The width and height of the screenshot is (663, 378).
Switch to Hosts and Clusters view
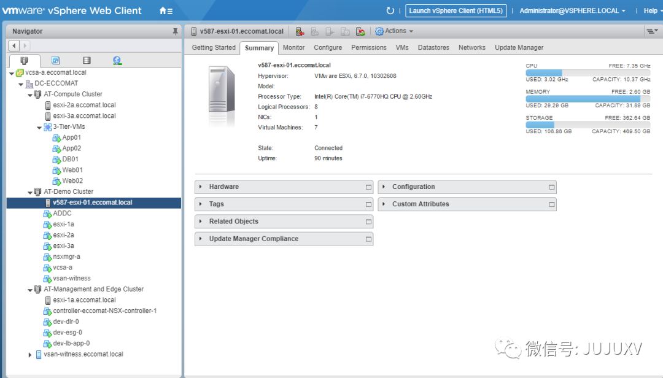[x=24, y=61]
